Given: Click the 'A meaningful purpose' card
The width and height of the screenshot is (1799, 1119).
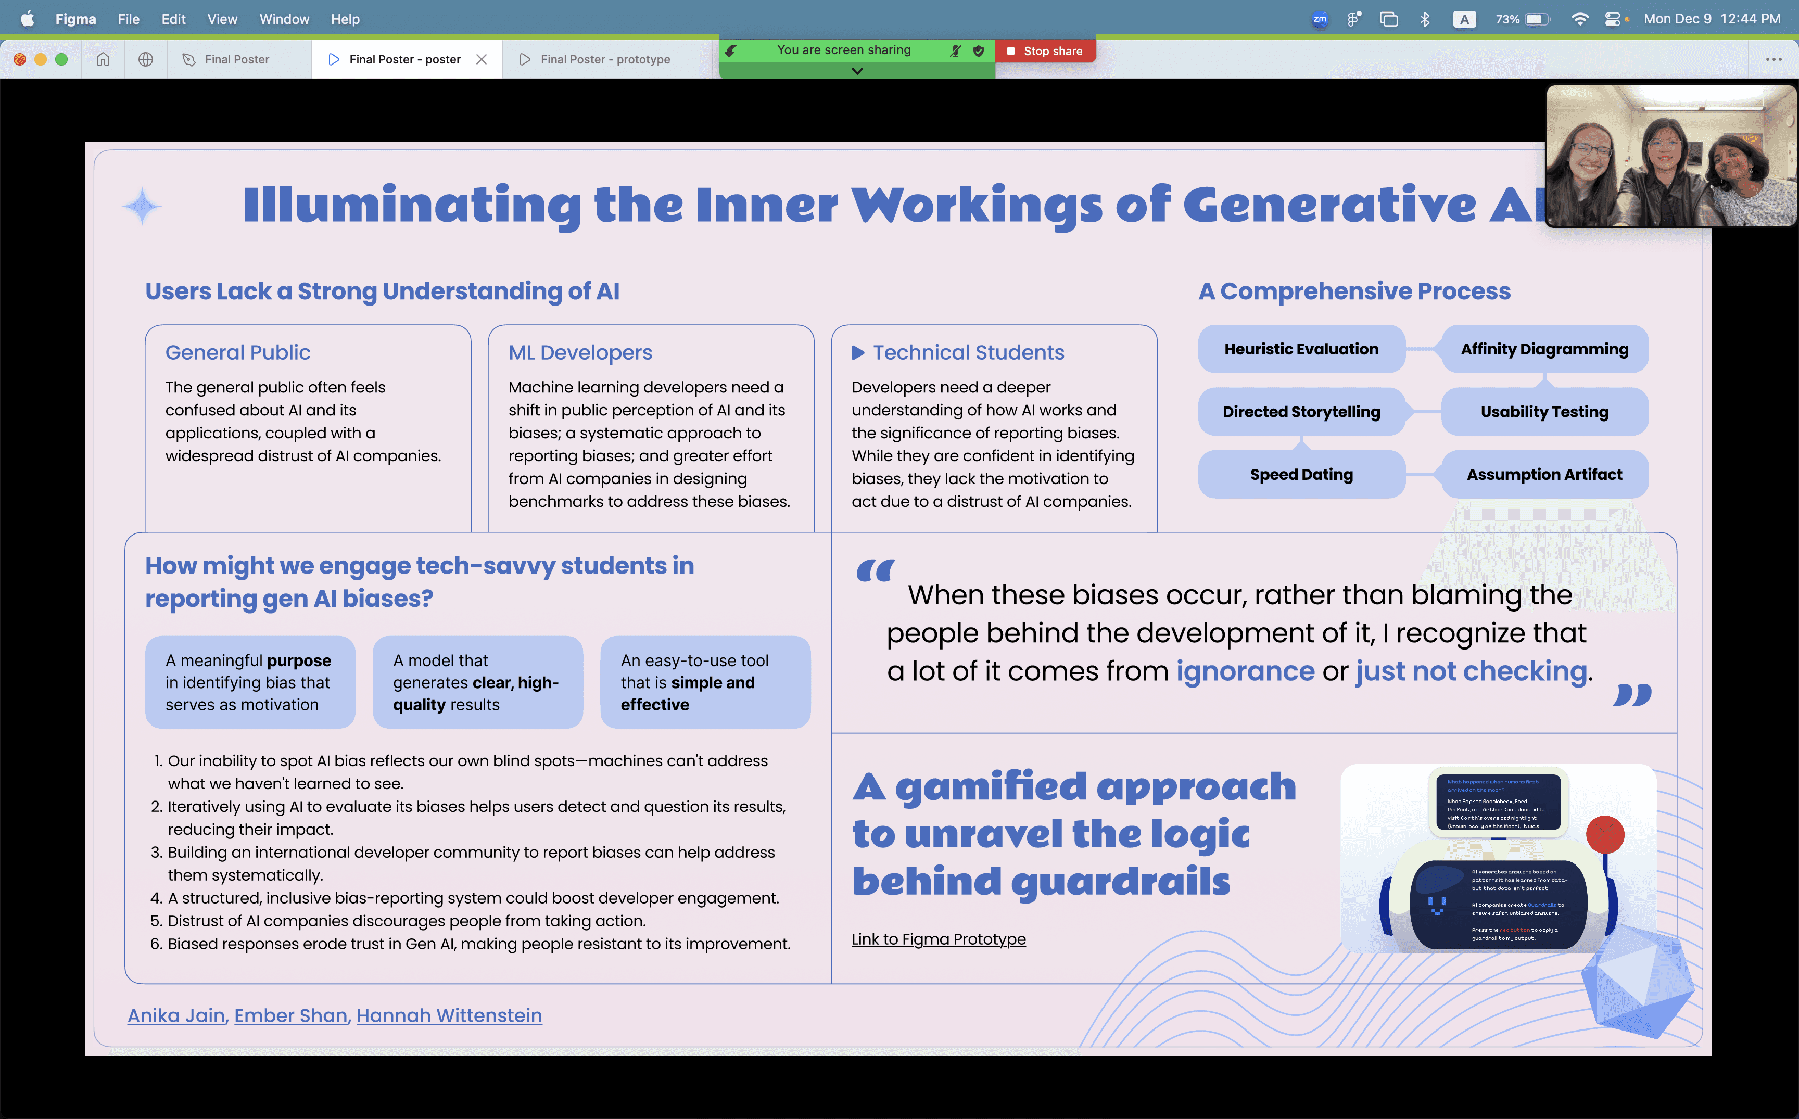Looking at the screenshot, I should (250, 682).
